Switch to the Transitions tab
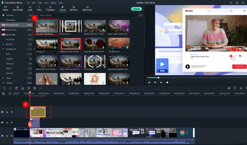The height and width of the screenshot is (145, 247). coord(50,8)
